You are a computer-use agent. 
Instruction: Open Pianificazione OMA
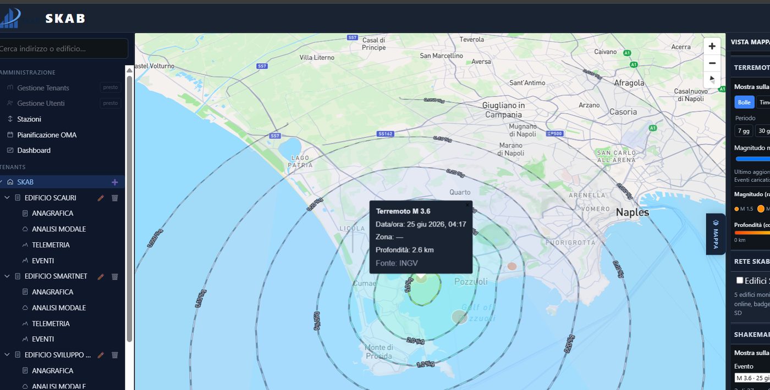47,135
